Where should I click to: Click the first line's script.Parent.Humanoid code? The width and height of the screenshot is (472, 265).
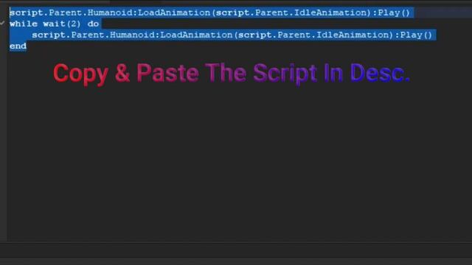pos(209,13)
